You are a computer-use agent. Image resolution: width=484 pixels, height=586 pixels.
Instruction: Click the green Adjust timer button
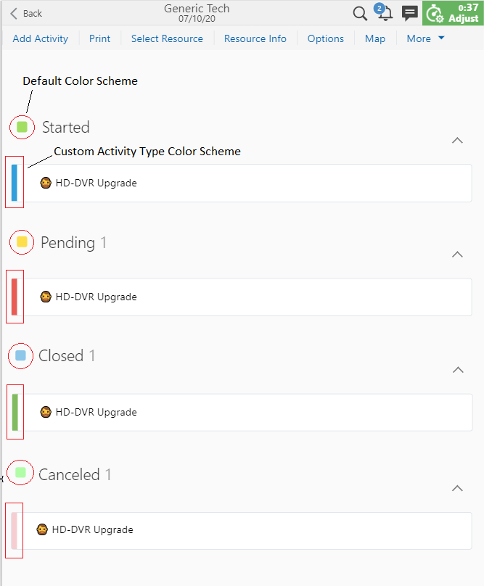(x=453, y=13)
